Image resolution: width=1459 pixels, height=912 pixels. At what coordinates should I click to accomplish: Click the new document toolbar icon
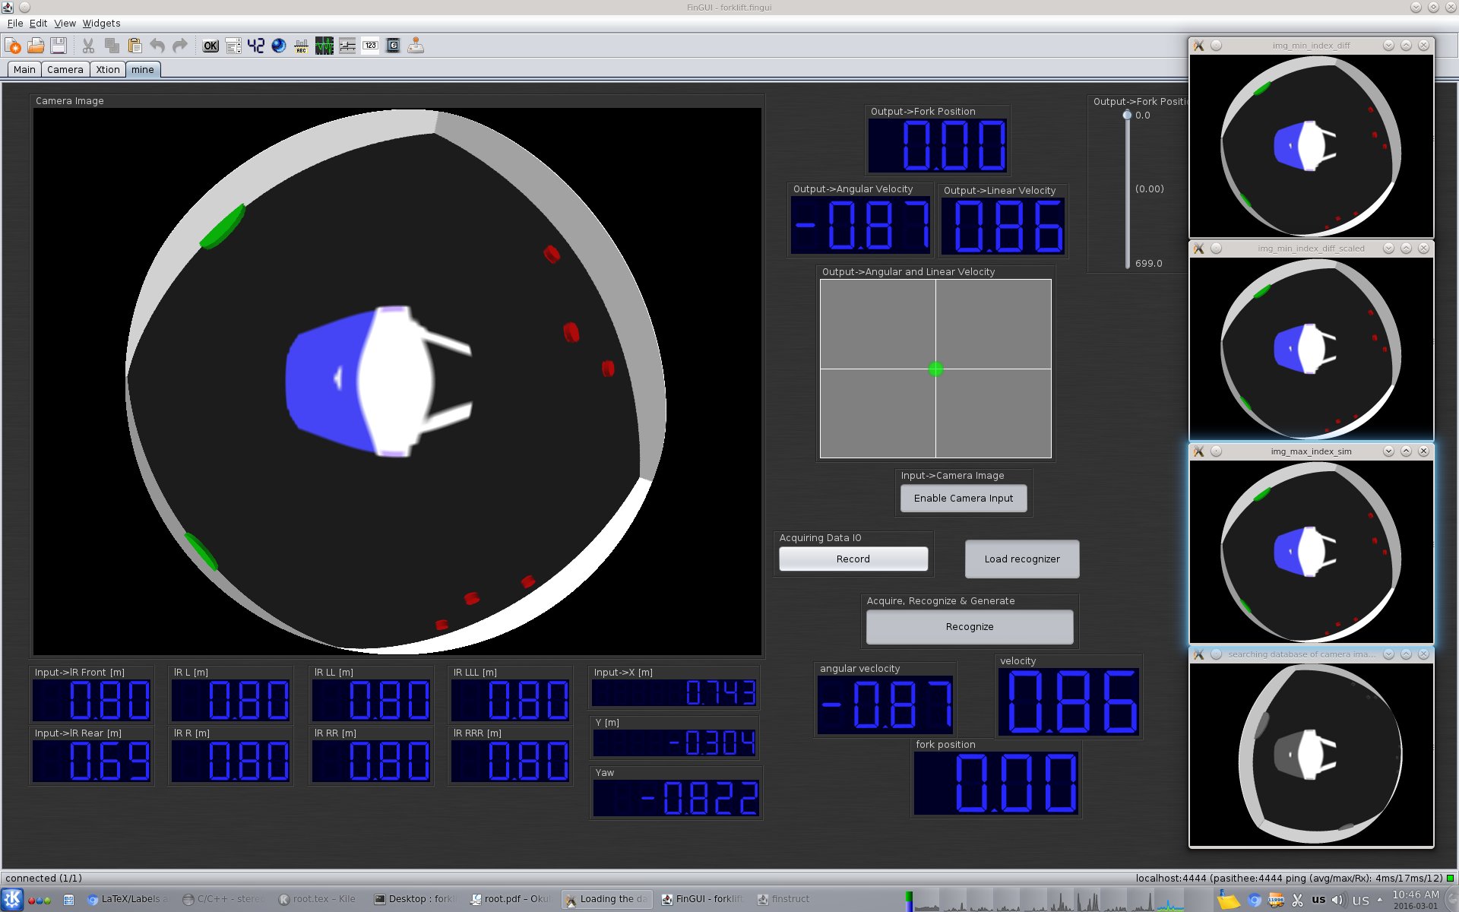click(13, 46)
